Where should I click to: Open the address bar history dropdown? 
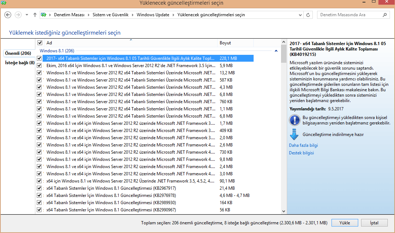(x=300, y=15)
